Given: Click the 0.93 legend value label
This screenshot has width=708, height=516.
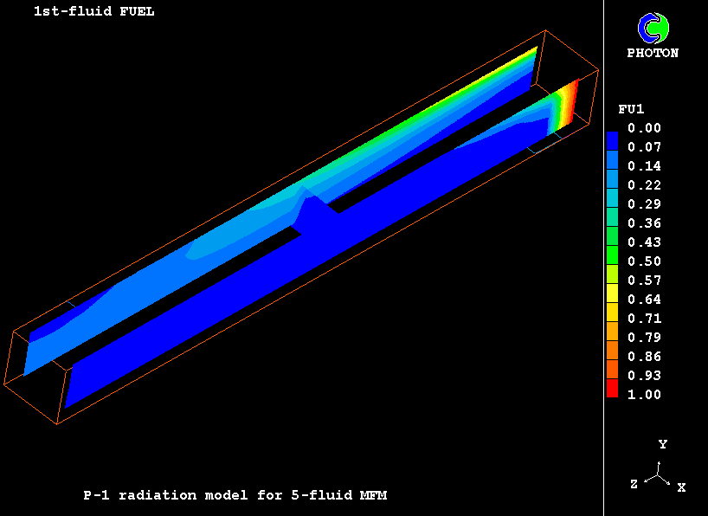Looking at the screenshot, I should [x=644, y=376].
